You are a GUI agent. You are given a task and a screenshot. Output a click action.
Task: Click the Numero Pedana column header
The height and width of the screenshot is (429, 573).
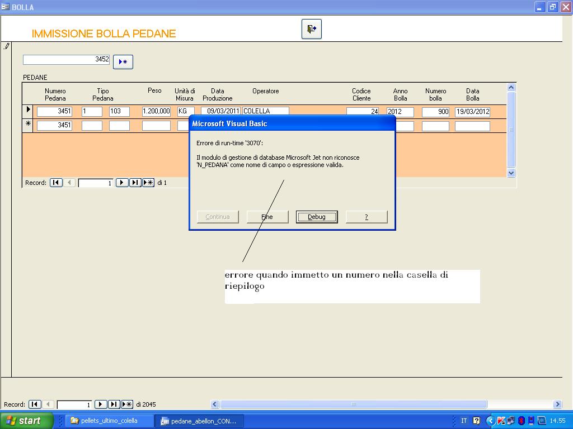point(55,94)
